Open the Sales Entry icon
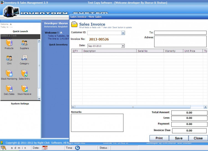Image resolution: width=208 pixels, height=151 pixels. (x=24, y=73)
